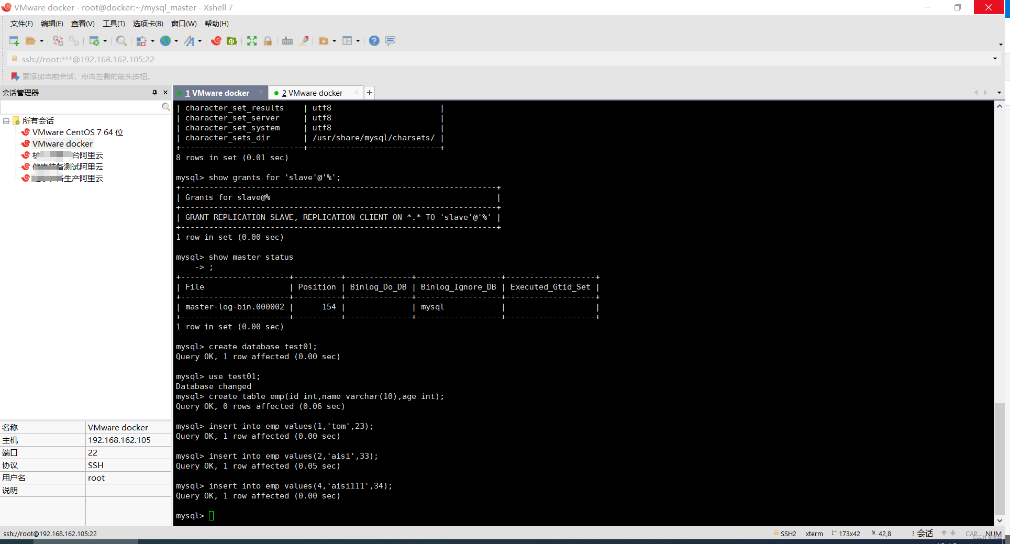Click the session search magnifier icon
1010x544 pixels.
click(x=166, y=107)
